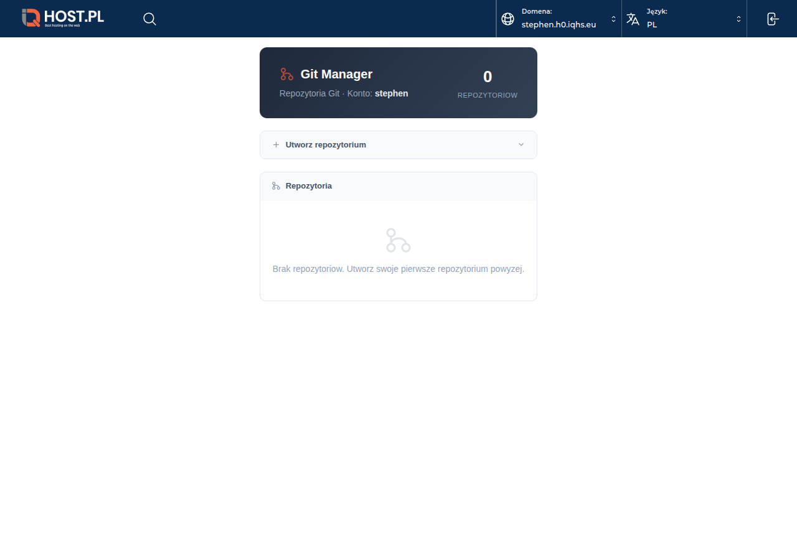
Task: Log out using the logout icon
Action: click(x=772, y=19)
